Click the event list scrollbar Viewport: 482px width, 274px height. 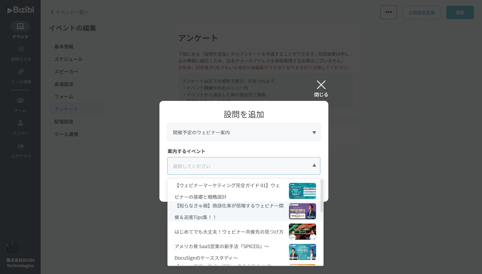coord(322,196)
